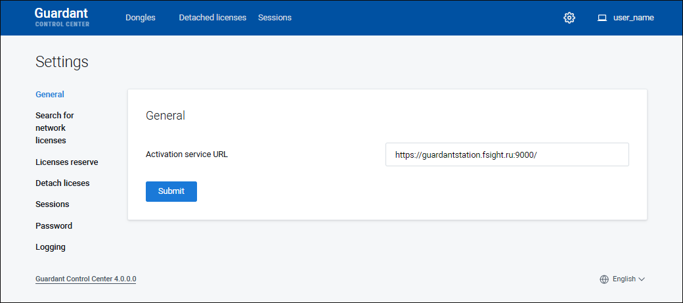683x303 pixels.
Task: Open Search for network licenses settings
Action: 55,128
